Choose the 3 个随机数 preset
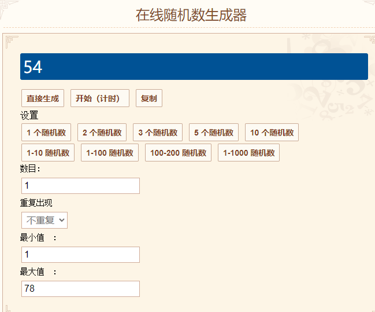The height and width of the screenshot is (312, 375). click(x=158, y=133)
